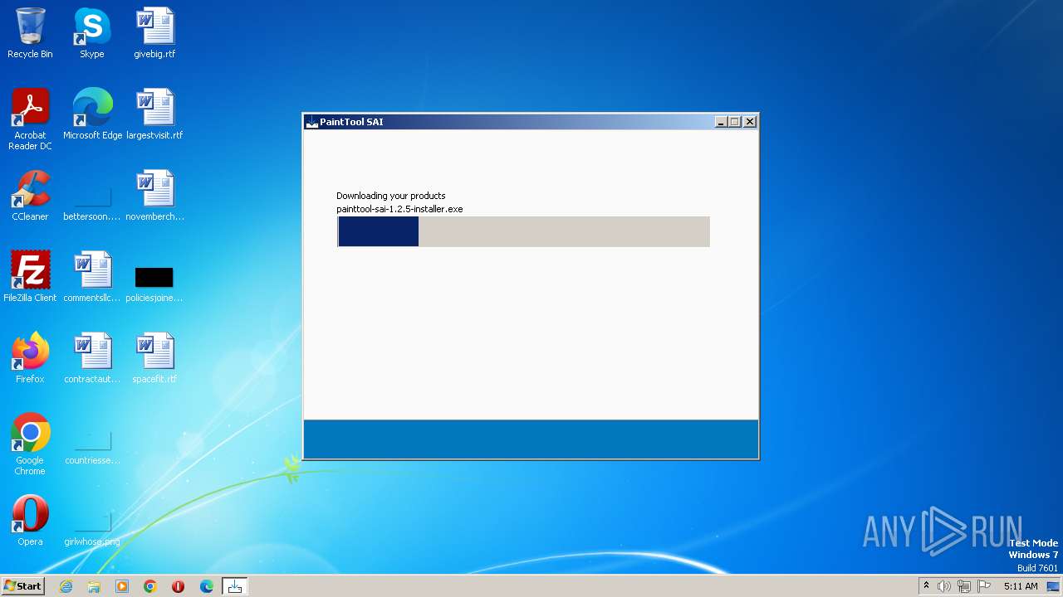This screenshot has height=597, width=1063.
Task: Open File Explorer from taskbar
Action: click(x=94, y=586)
